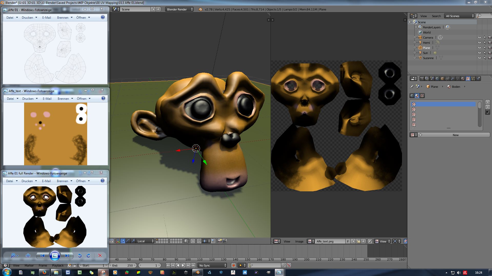Expand the RenderLayers tree item

(416, 27)
